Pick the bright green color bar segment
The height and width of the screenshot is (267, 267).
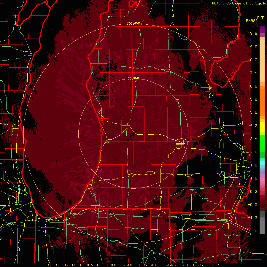point(262,143)
